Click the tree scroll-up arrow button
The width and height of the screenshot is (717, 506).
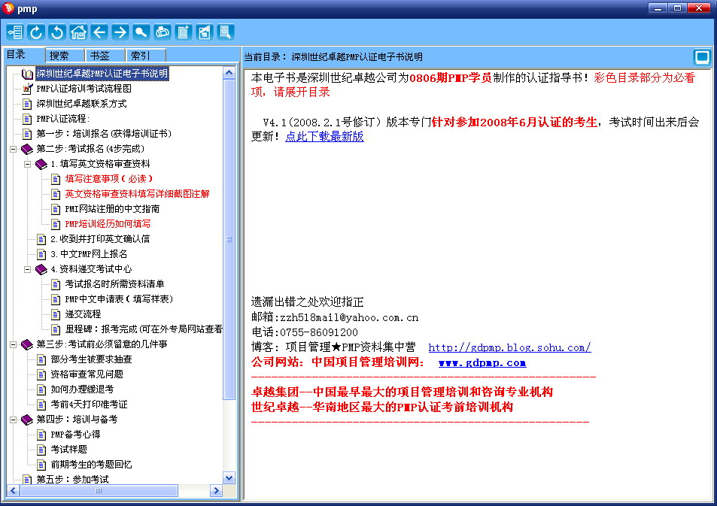229,73
